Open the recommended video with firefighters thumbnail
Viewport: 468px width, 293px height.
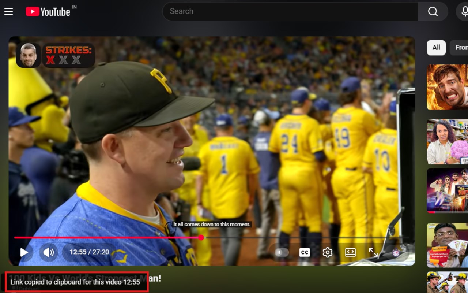click(448, 282)
